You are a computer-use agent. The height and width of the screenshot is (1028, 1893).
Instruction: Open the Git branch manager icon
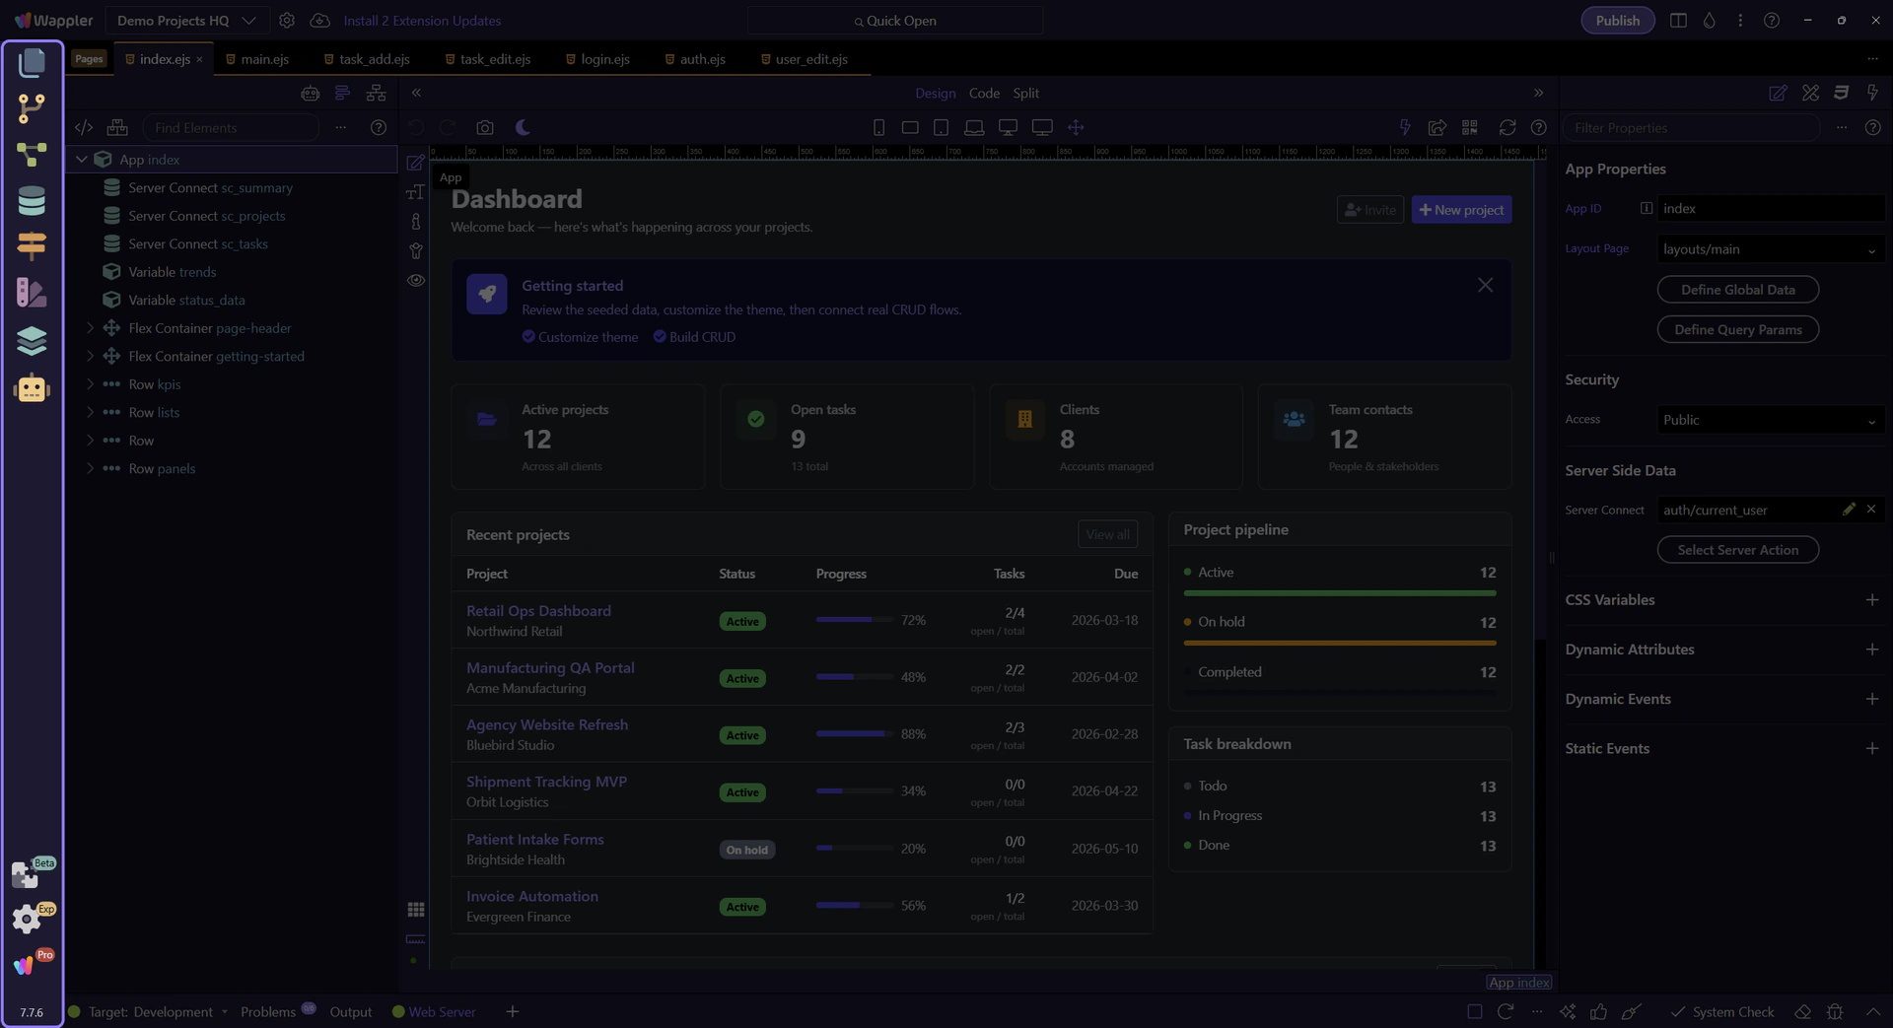tap(32, 108)
